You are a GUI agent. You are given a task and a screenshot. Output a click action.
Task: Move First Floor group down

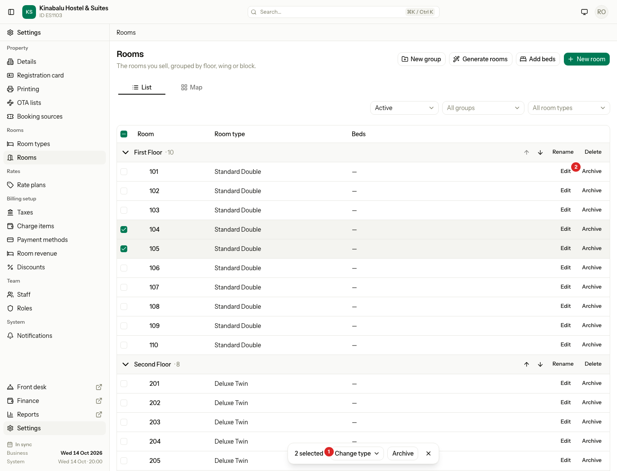click(540, 152)
